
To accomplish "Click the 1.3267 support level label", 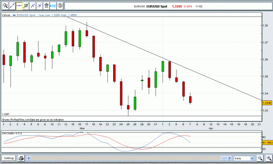I will click(x=6, y=114).
